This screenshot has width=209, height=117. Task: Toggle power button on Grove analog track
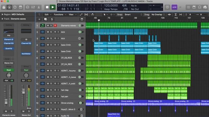coord(80,103)
